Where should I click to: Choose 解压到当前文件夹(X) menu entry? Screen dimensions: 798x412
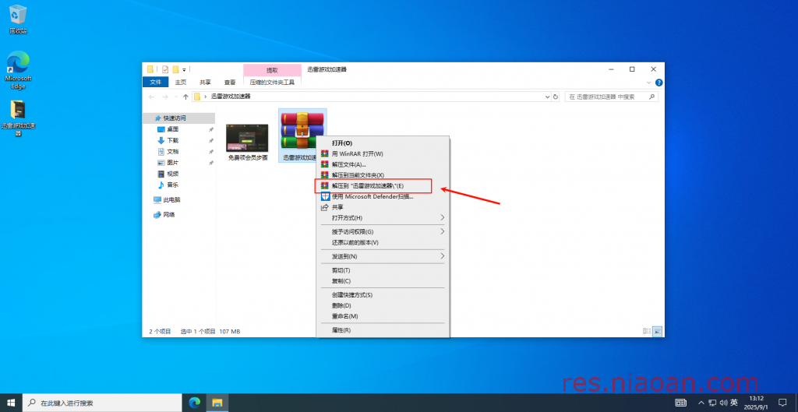point(383,175)
